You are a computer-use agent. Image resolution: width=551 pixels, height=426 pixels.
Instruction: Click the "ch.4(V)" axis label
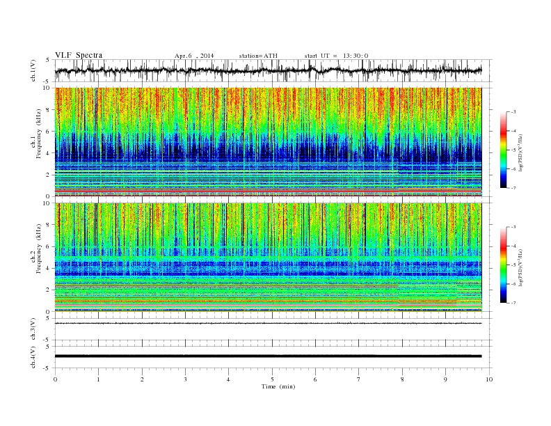tap(33, 358)
